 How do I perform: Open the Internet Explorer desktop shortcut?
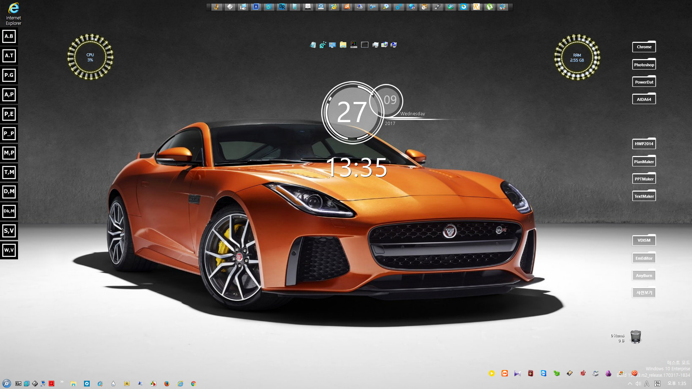coord(13,13)
